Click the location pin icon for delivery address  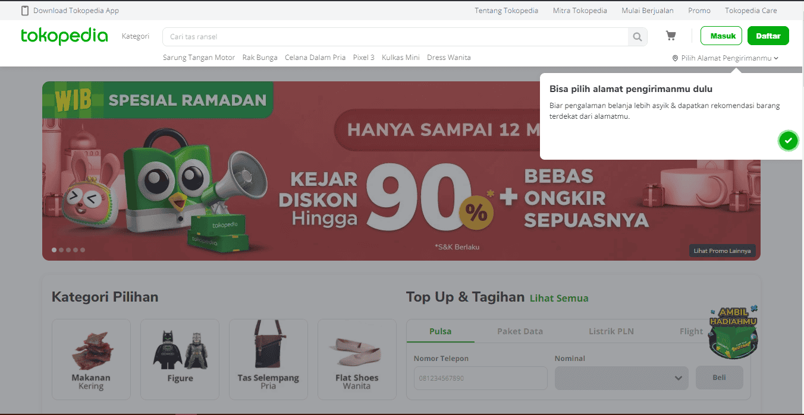675,58
